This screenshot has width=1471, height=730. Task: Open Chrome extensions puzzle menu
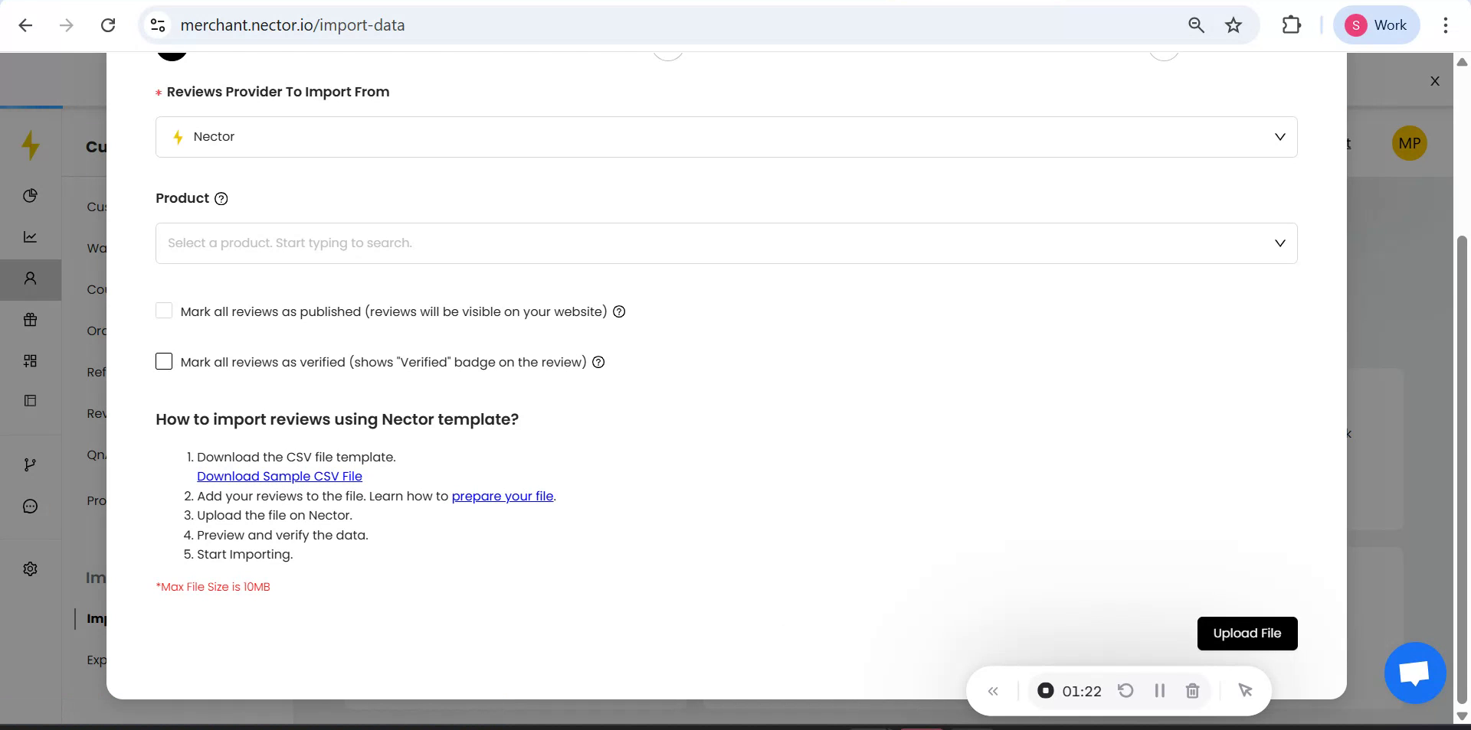(1291, 24)
